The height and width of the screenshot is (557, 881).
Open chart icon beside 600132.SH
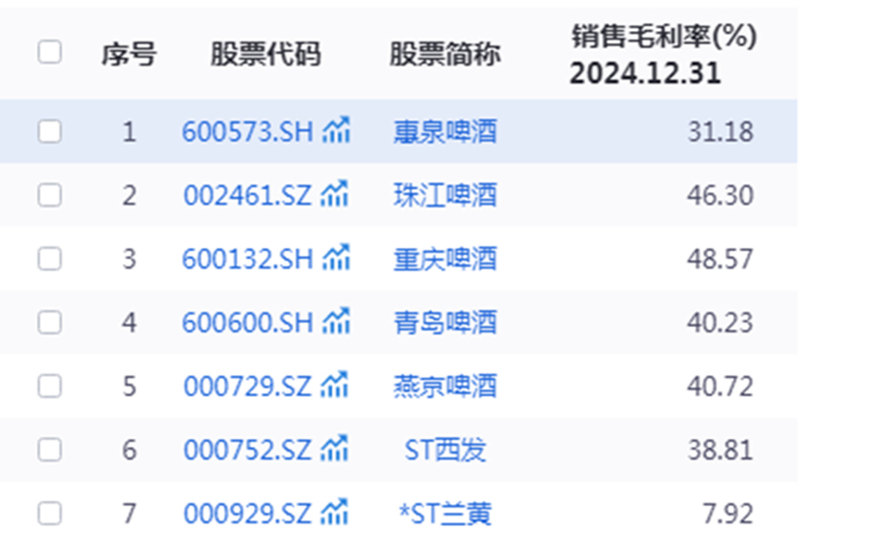(336, 258)
